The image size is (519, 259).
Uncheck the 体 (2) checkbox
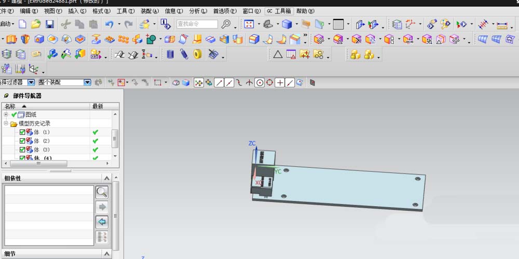click(22, 141)
